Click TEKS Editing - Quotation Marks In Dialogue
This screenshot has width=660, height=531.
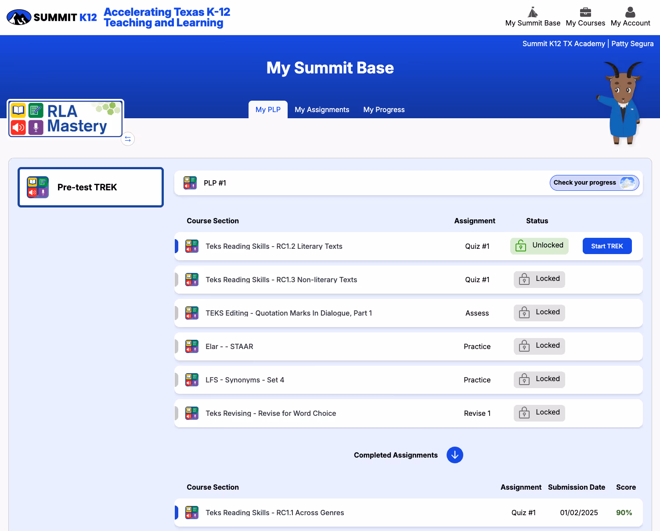[x=289, y=313]
